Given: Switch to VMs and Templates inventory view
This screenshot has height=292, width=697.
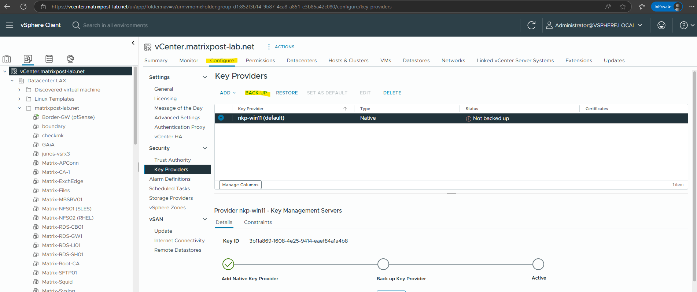Looking at the screenshot, I should [x=28, y=59].
